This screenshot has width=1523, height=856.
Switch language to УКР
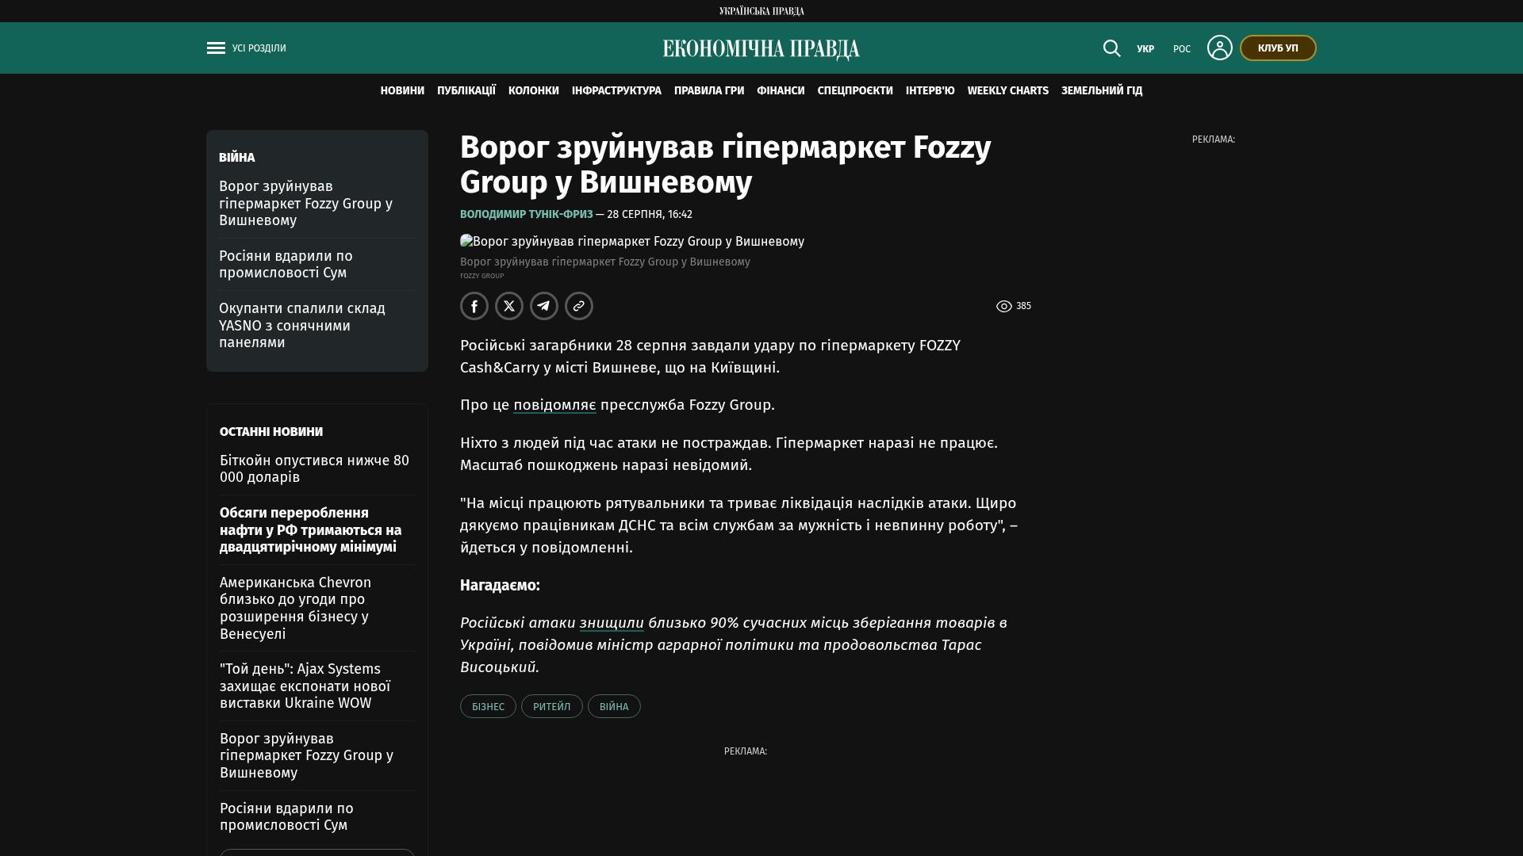coord(1145,49)
